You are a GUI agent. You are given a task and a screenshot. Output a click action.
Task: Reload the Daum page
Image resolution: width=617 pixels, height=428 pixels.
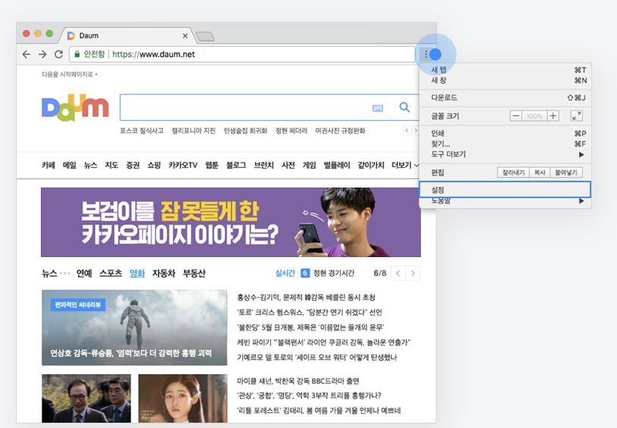[58, 54]
